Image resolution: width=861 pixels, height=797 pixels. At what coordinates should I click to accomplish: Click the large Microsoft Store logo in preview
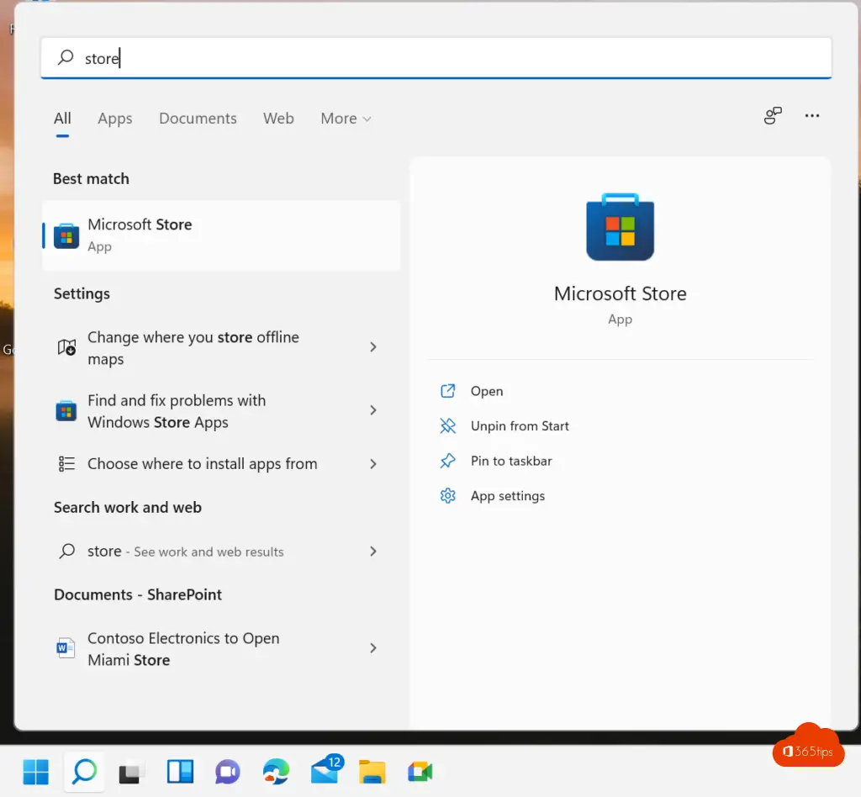[x=620, y=227]
